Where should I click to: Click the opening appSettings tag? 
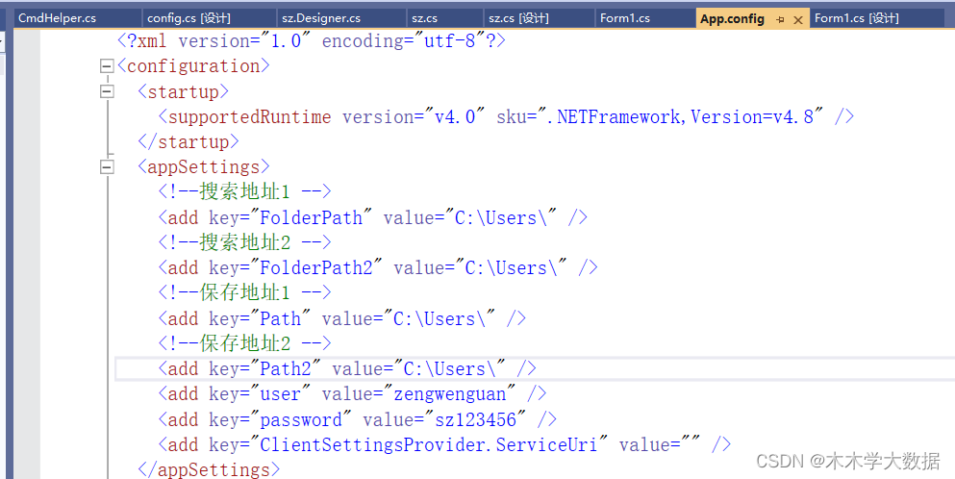pos(204,166)
